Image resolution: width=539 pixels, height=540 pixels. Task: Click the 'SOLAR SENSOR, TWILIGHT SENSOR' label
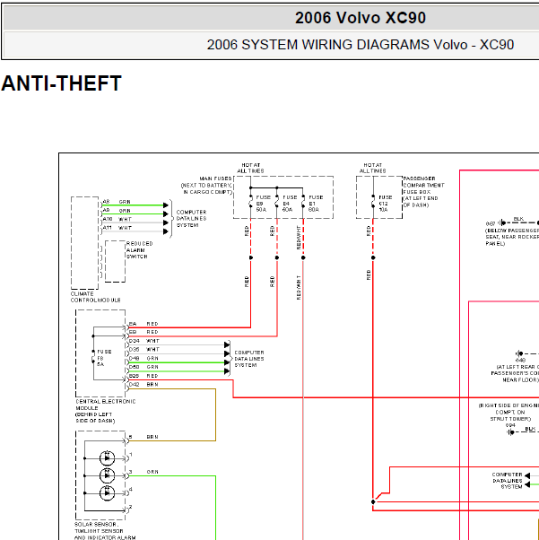tap(105, 531)
